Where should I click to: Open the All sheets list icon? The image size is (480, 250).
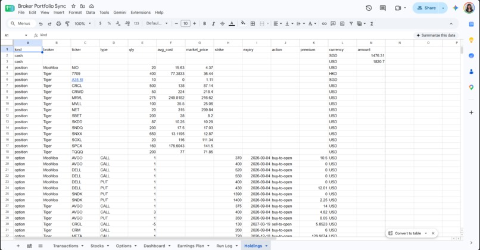(40, 246)
